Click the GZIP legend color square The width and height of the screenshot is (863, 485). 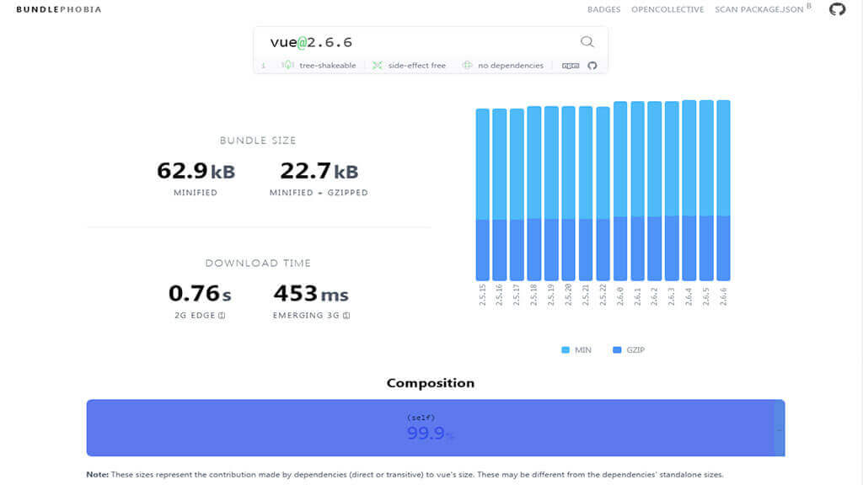coord(617,349)
